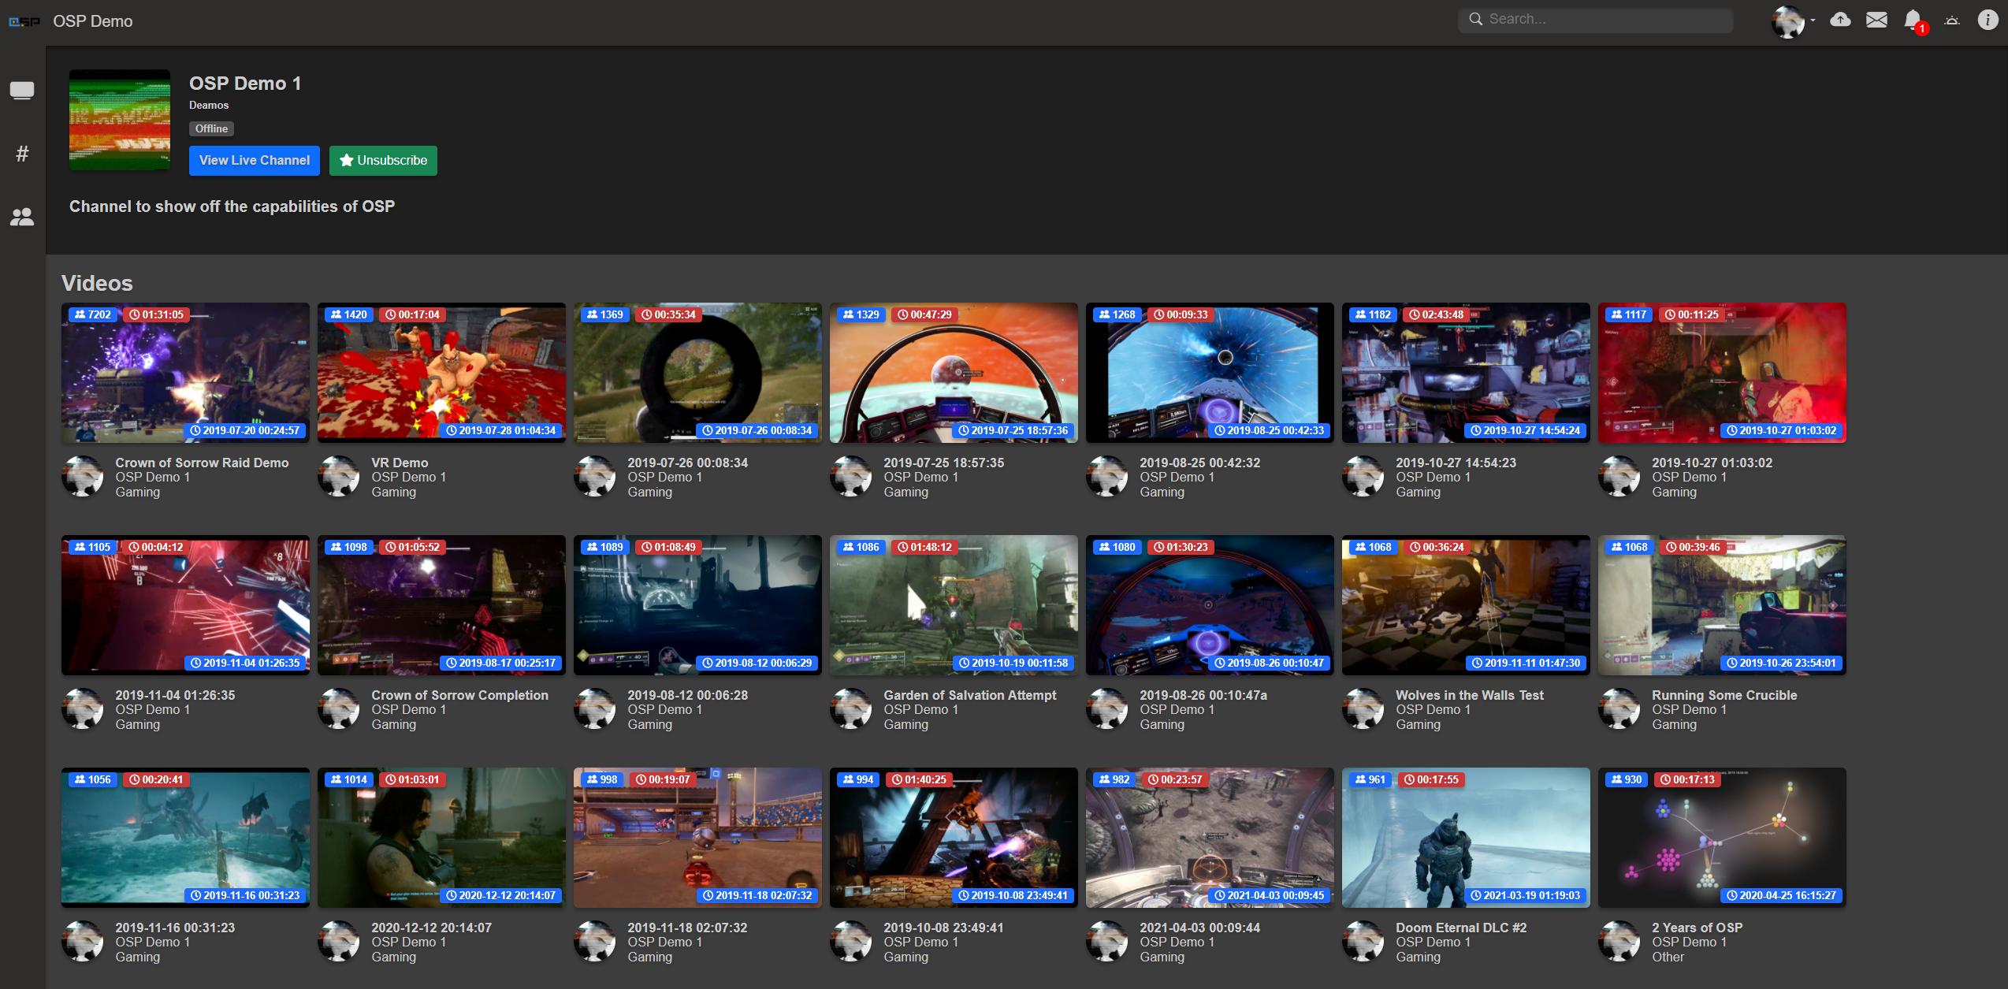Open the Crown of Sorrow Raid Demo thumbnail
2008x989 pixels.
click(x=185, y=372)
